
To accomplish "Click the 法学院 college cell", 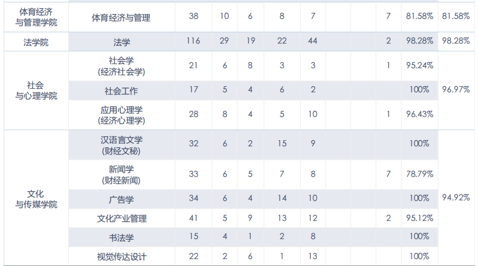I will 36,41.
